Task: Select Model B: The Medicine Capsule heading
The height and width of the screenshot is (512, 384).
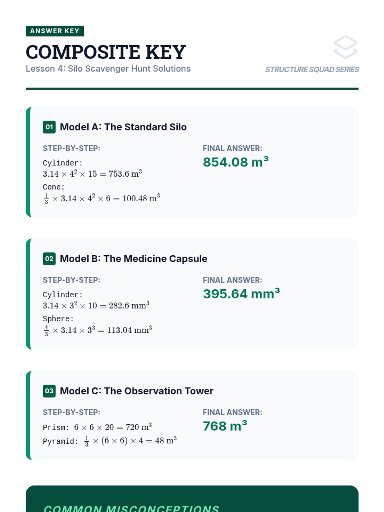Action: coord(133,259)
